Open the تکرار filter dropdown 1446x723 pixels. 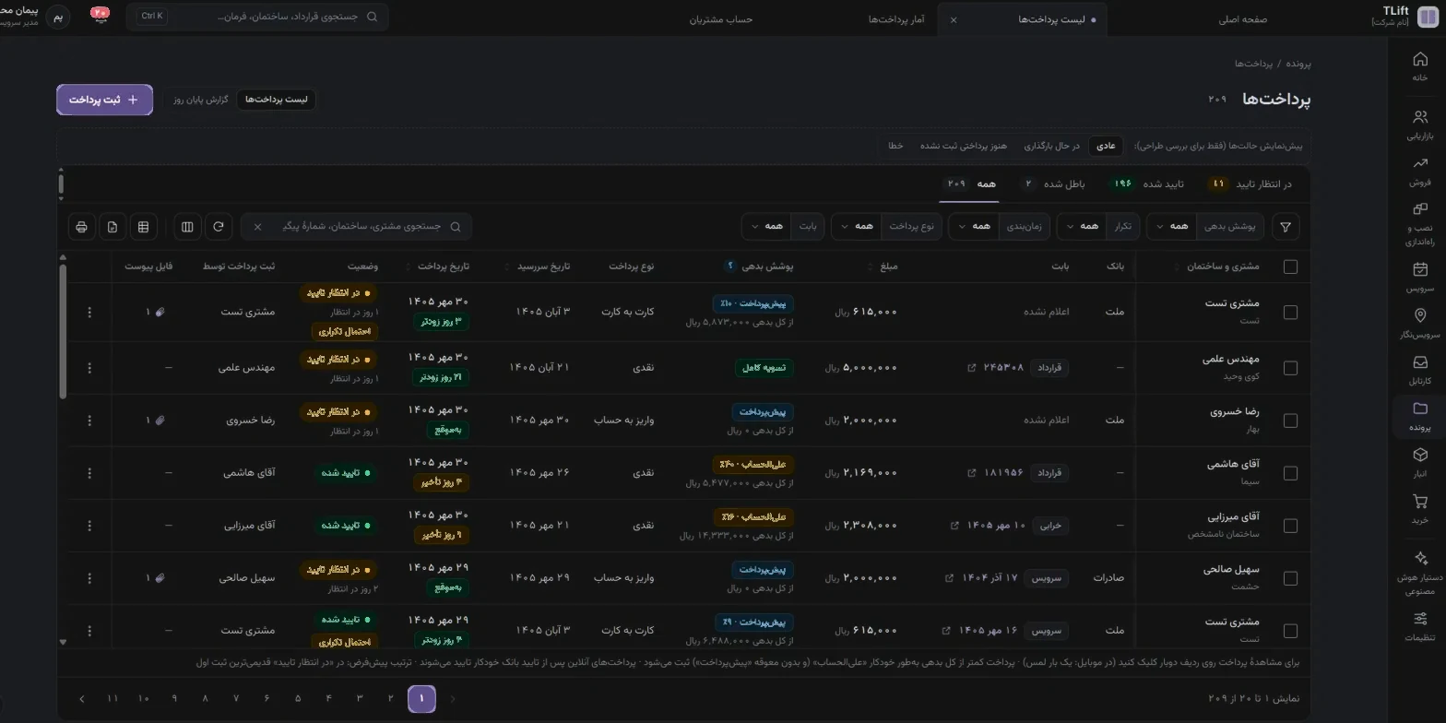point(1097,227)
